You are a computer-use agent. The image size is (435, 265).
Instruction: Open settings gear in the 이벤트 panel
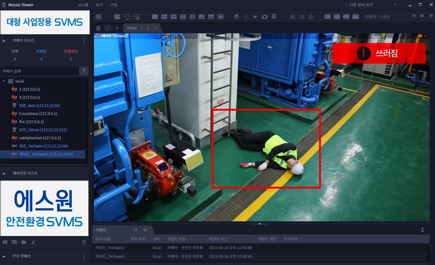tap(145, 230)
